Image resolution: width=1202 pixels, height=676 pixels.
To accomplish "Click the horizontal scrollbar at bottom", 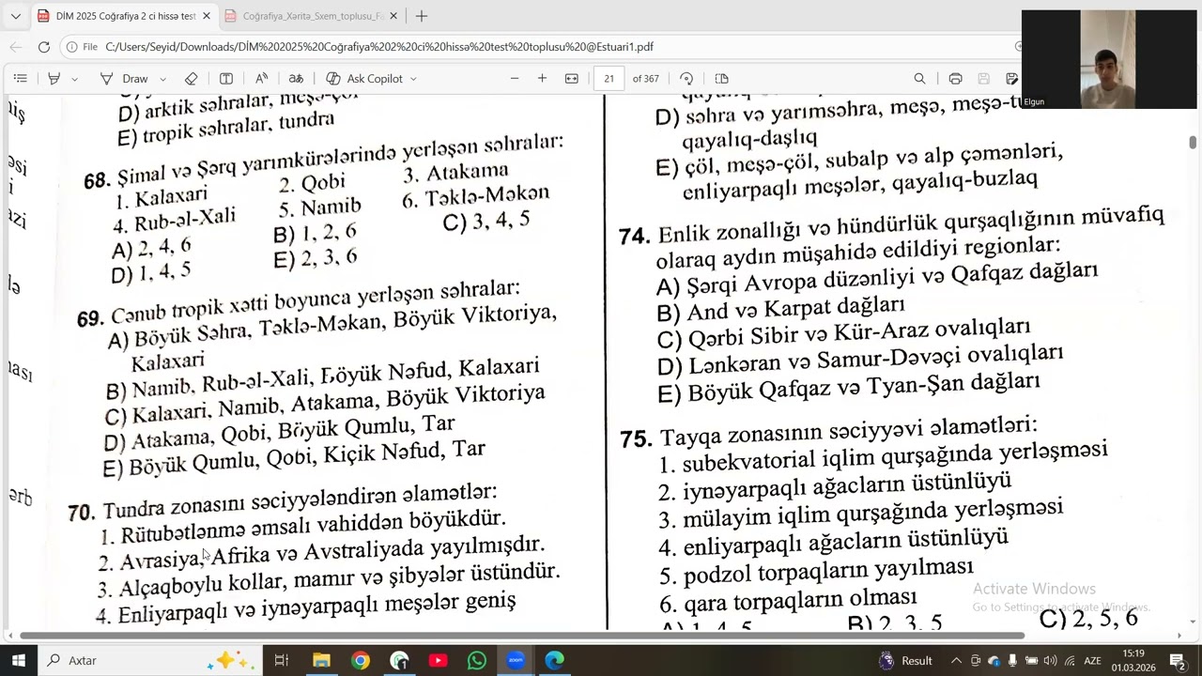I will tap(521, 636).
